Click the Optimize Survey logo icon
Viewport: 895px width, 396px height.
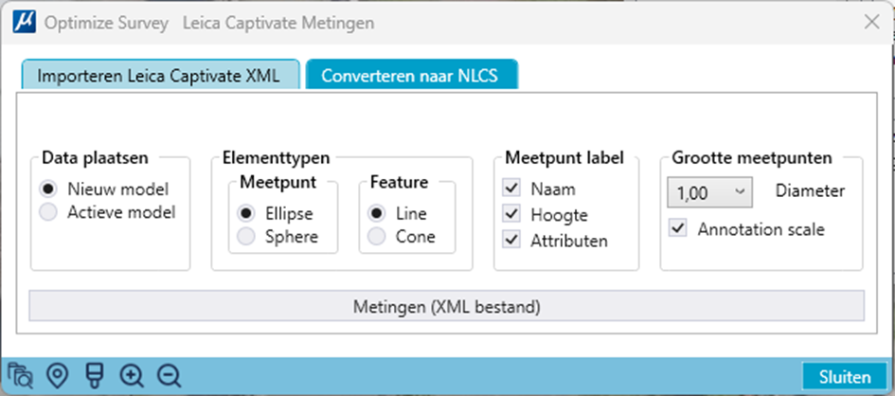coord(24,23)
